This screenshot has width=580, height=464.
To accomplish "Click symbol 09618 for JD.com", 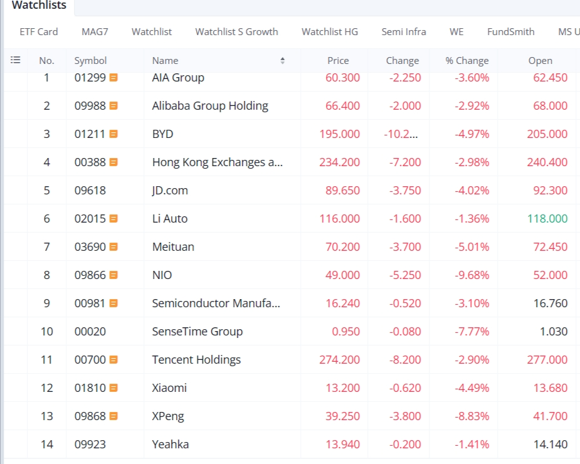I will click(x=90, y=191).
